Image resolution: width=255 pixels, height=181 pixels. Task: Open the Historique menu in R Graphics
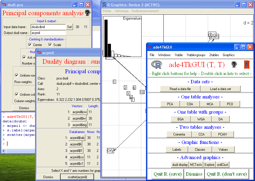tap(122, 11)
